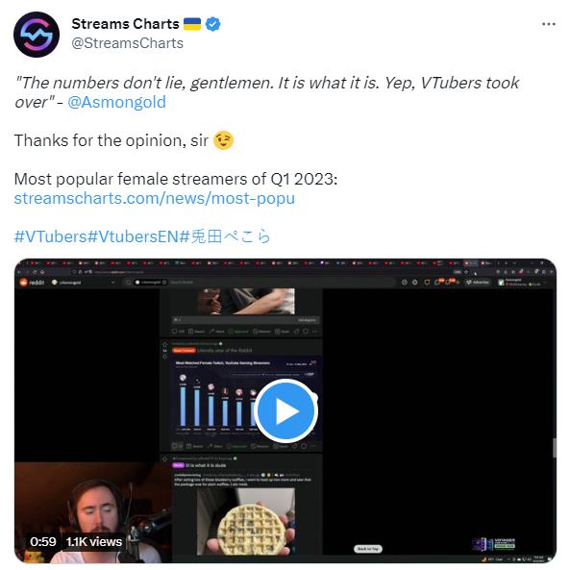Upvote the 'Literally year of the Rabbit' post

tap(164, 344)
